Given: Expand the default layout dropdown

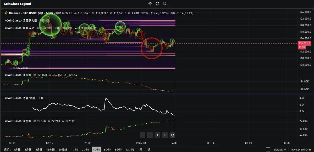Looking at the screenshot, I should (280, 149).
